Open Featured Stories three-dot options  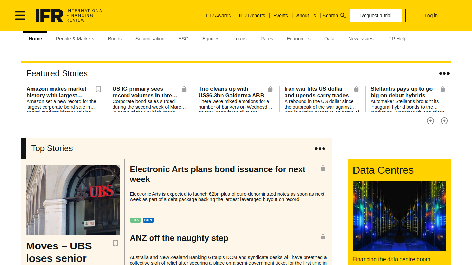[444, 73]
